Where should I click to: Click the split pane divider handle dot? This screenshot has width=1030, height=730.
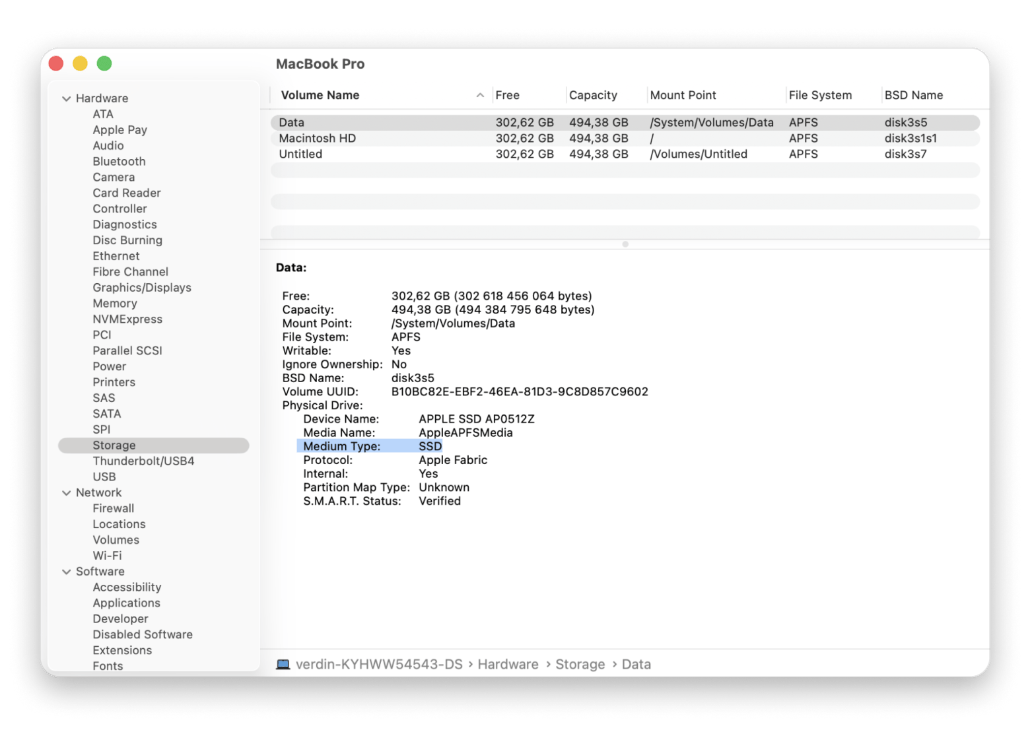[x=625, y=244]
